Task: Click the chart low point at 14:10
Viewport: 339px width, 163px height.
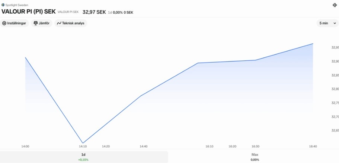Action: [83, 143]
